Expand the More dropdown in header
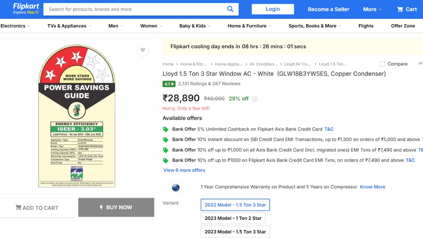Screen dimensions: 423x238 coord(372,9)
